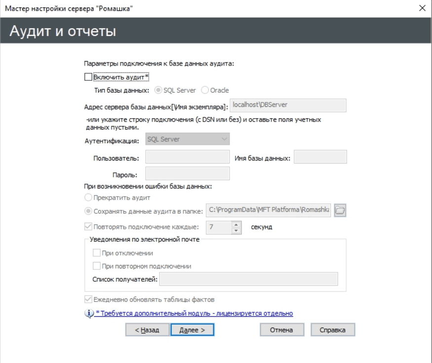Screen dimensions: 432x363
Task: Increase the reconnect seconds with up arrow
Action: [236, 224]
